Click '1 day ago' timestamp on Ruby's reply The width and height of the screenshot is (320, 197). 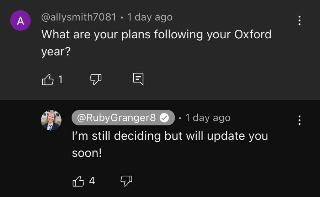pyautogui.click(x=208, y=118)
